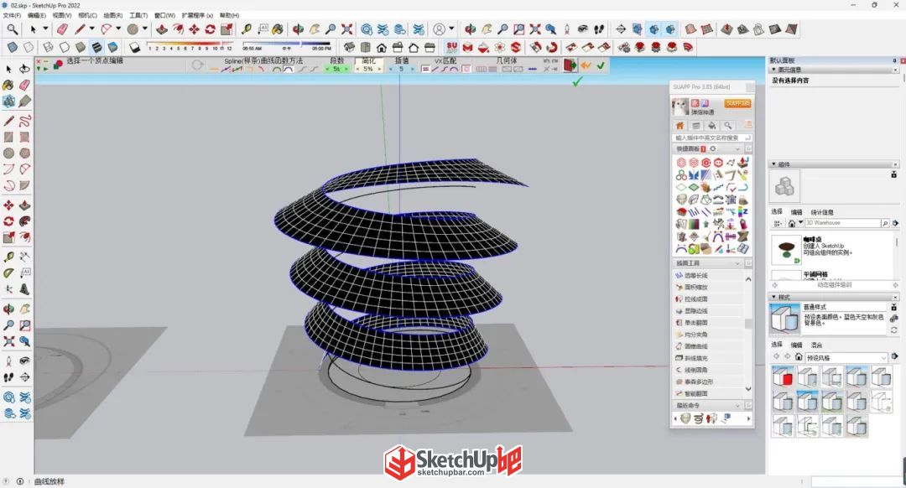Click the 普通样式 style name field
The width and height of the screenshot is (906, 488).
coord(844,307)
